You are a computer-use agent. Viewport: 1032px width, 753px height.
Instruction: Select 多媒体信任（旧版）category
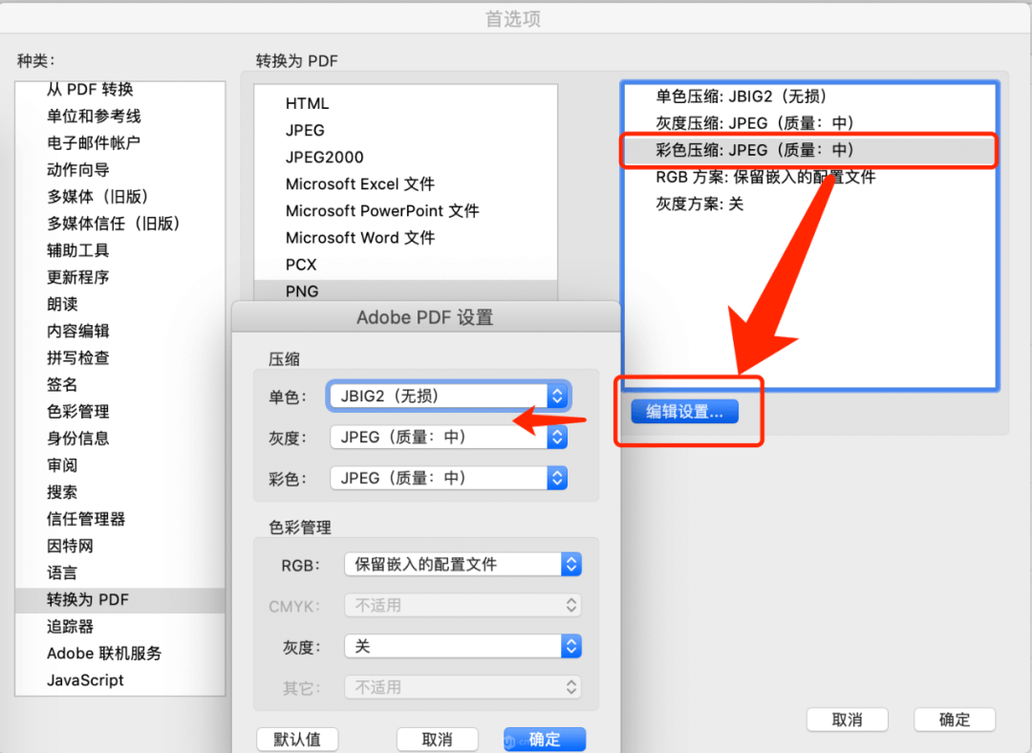[120, 224]
